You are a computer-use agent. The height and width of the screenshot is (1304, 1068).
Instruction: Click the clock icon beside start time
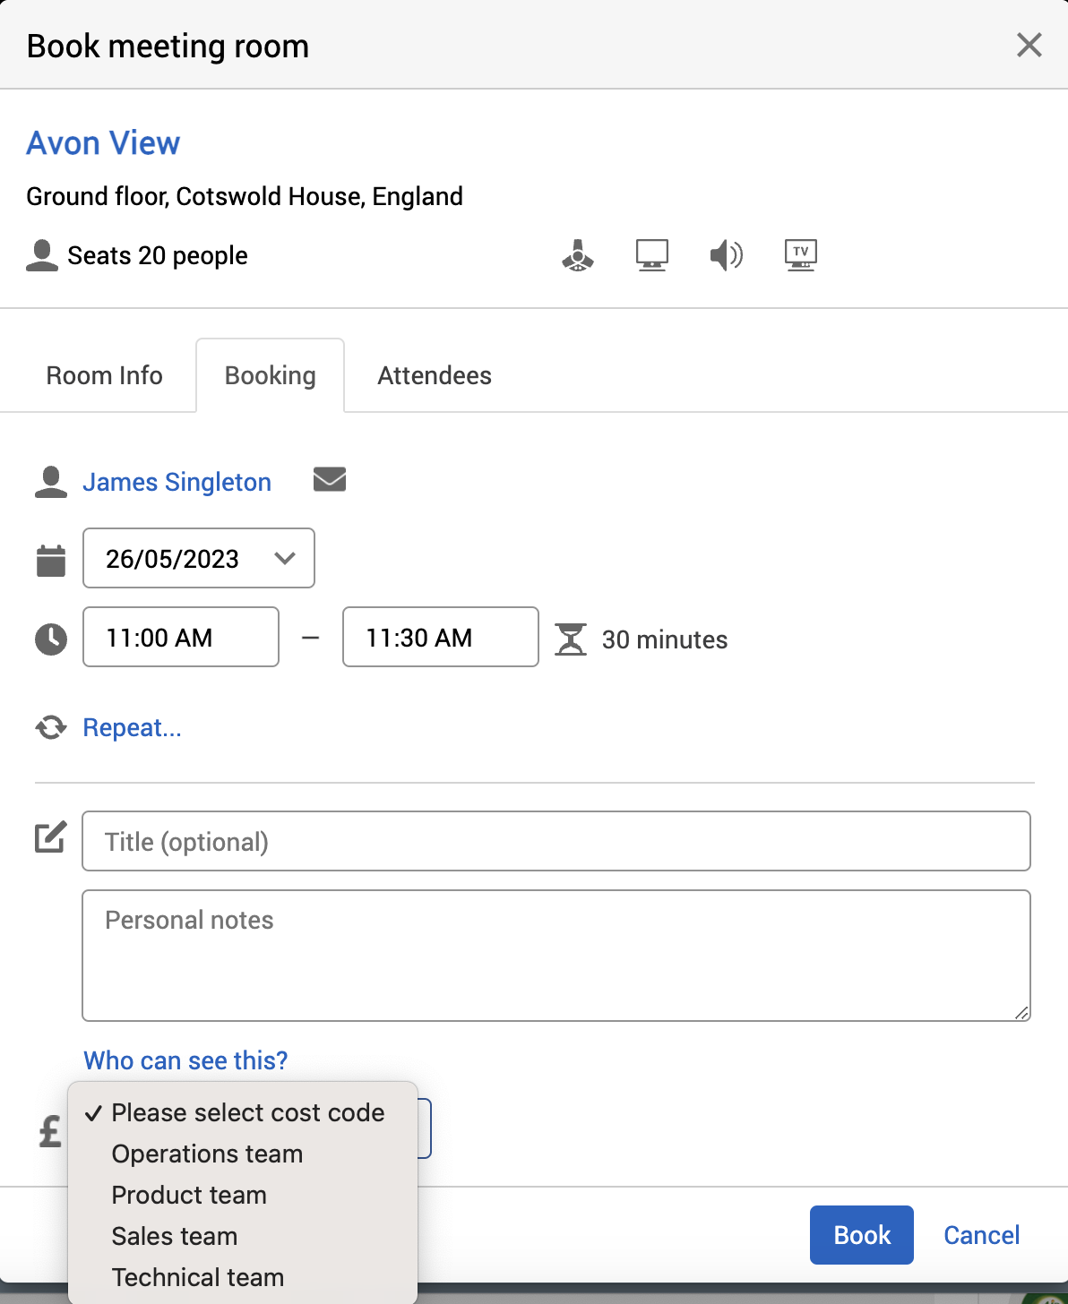pyautogui.click(x=51, y=639)
